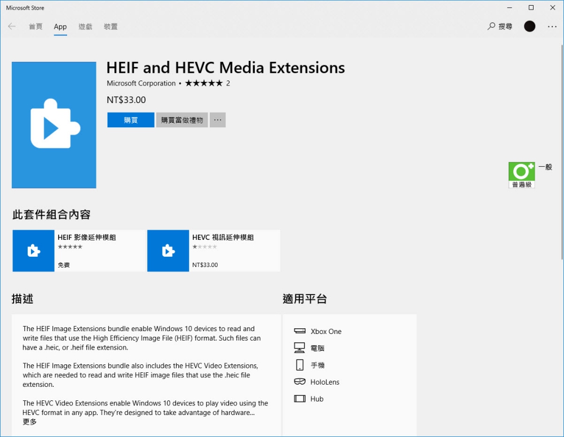Click the HoloLens platform label
The height and width of the screenshot is (437, 564).
coord(325,382)
